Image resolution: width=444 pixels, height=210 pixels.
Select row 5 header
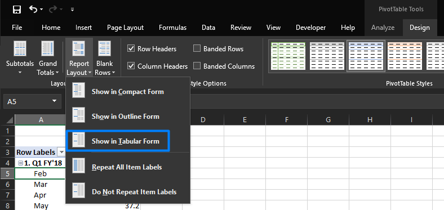click(7, 174)
